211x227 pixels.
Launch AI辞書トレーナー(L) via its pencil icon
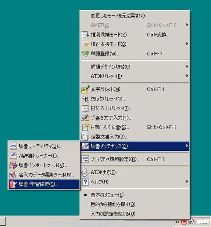(x=13, y=156)
